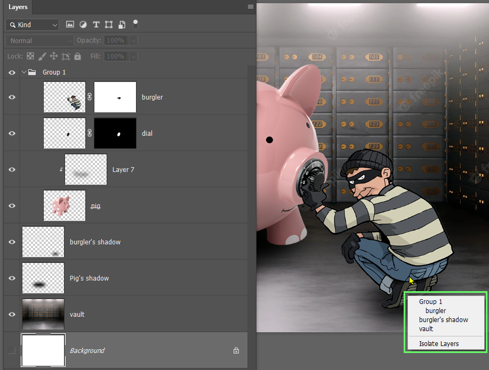Select the adjustment layer filter icon
The width and height of the screenshot is (489, 370).
[83, 24]
